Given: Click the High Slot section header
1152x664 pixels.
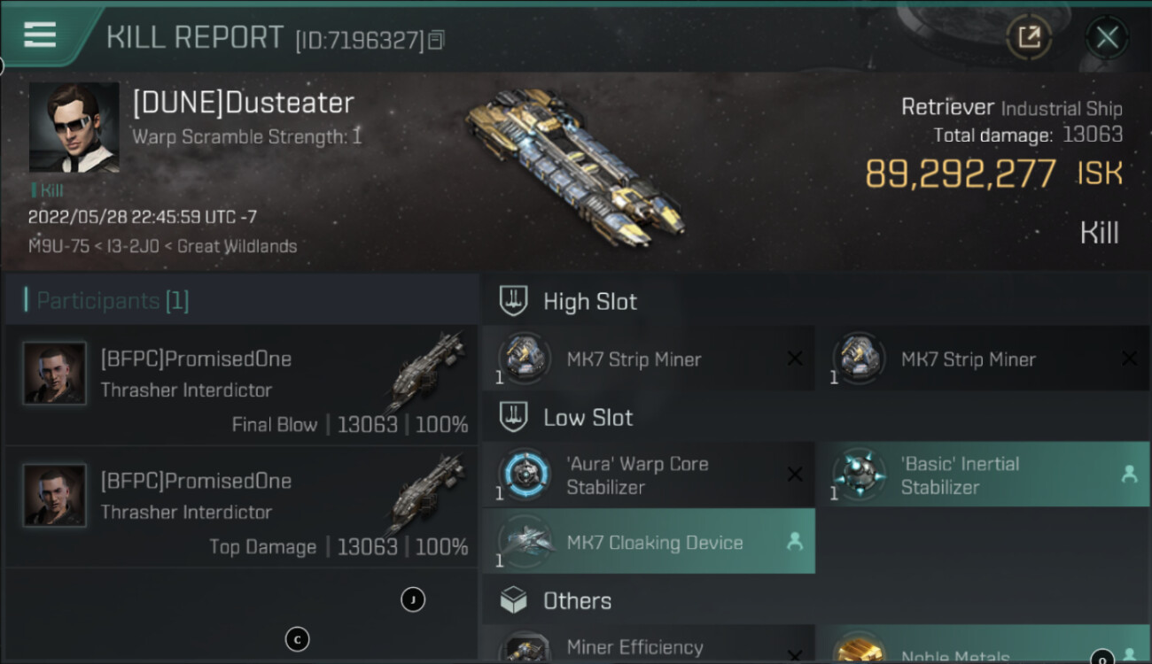Looking at the screenshot, I should click(x=589, y=302).
